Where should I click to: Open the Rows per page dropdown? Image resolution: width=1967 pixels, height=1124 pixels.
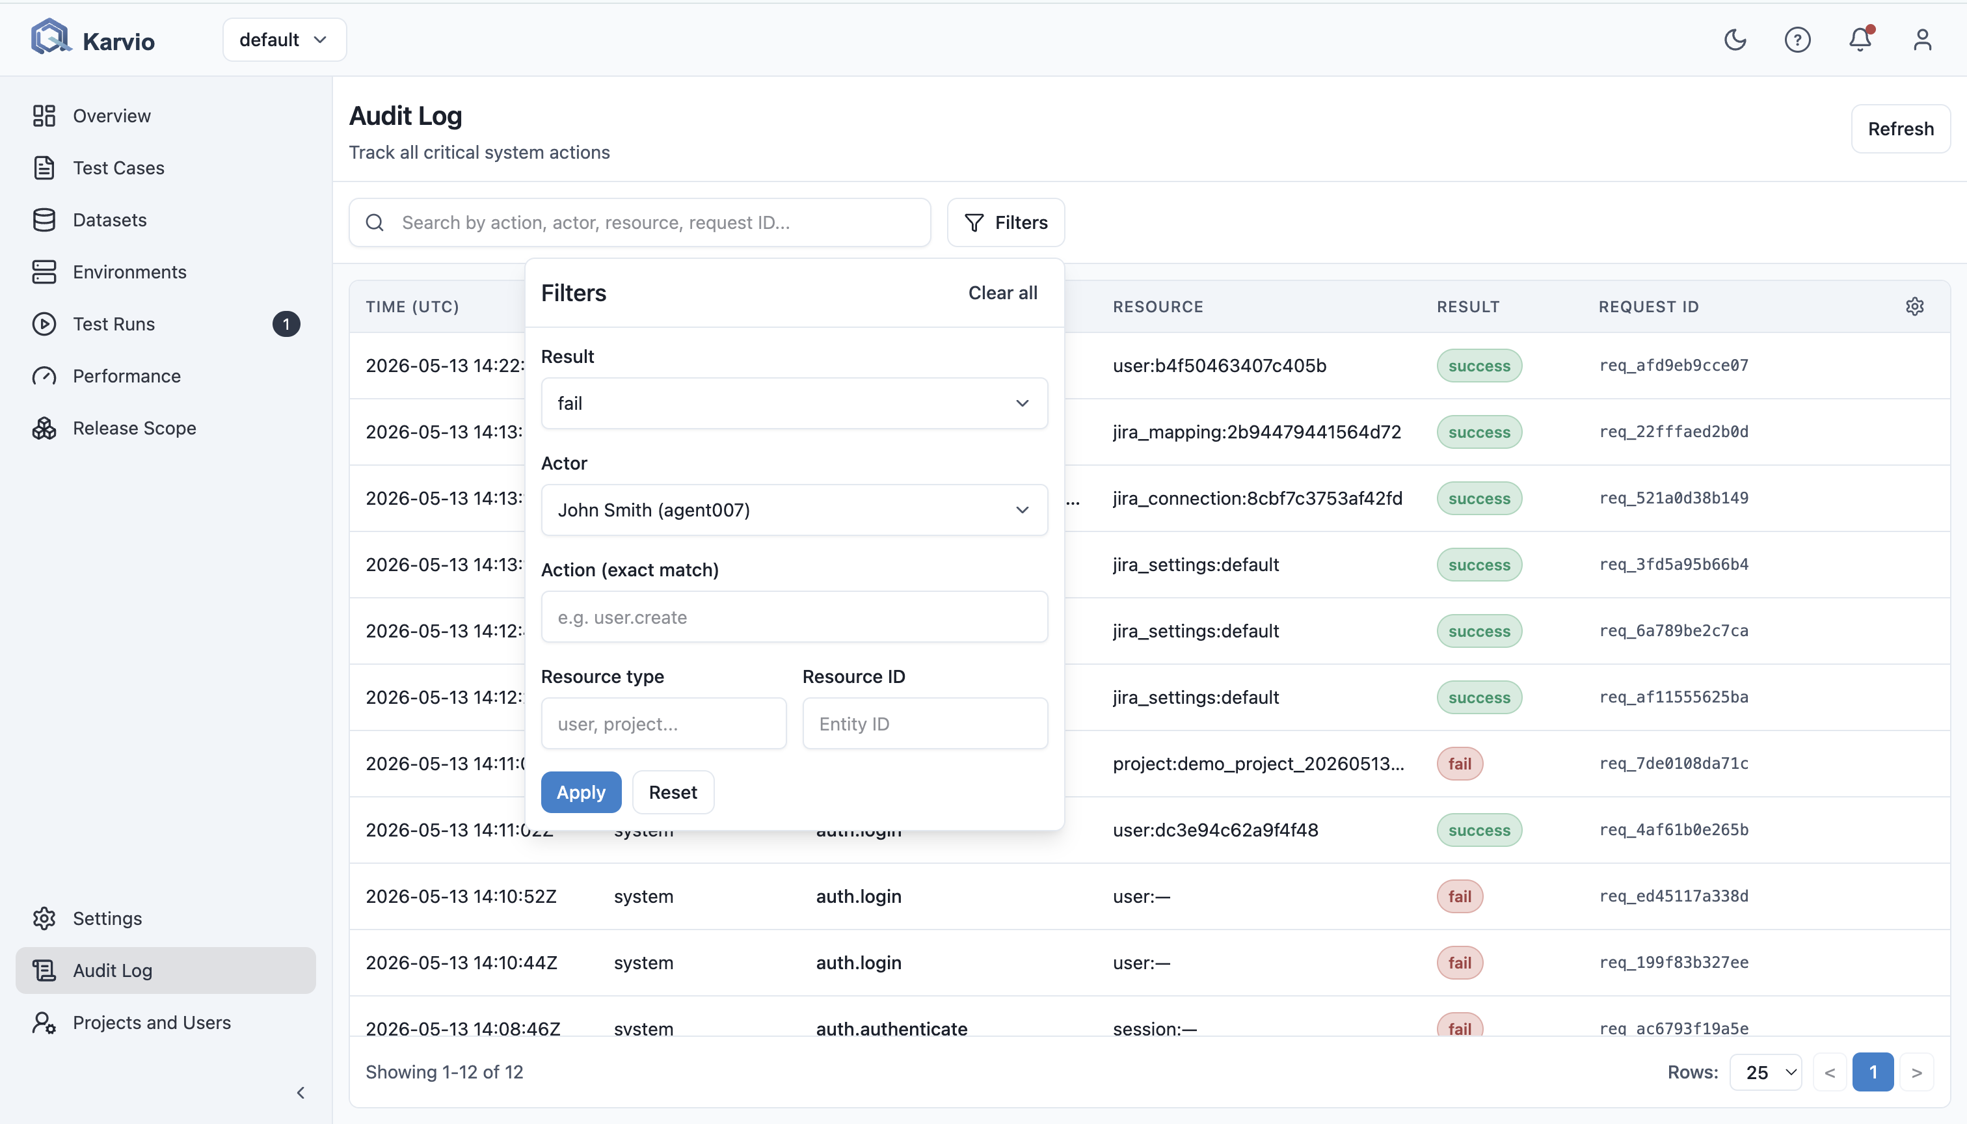pyautogui.click(x=1765, y=1072)
